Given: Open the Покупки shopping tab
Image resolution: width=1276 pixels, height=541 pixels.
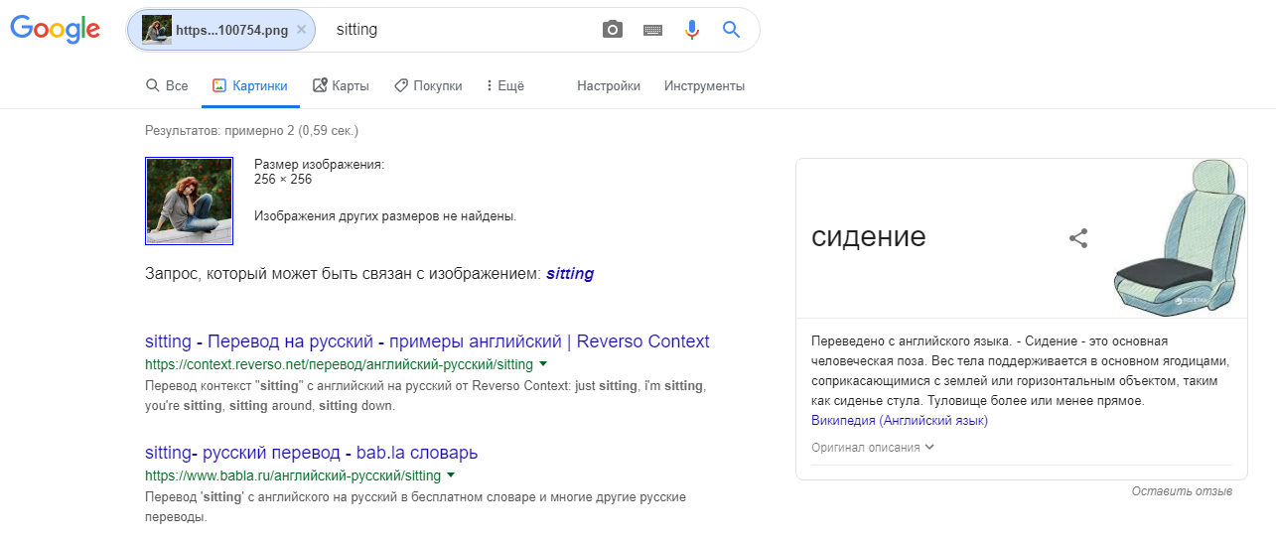Looking at the screenshot, I should pyautogui.click(x=428, y=86).
